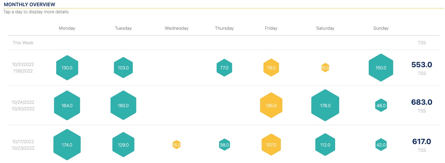Tap the large 178.0 Saturday hexagon

point(325,105)
